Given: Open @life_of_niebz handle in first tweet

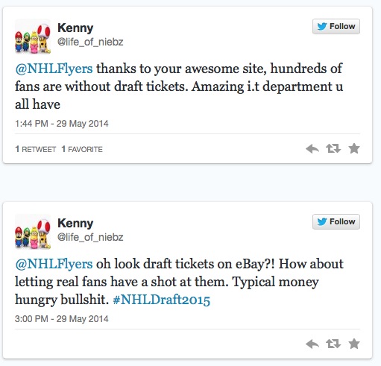Looking at the screenshot, I should coord(90,42).
